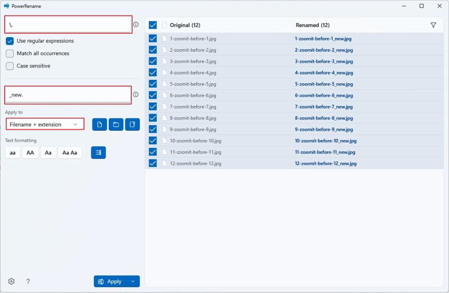Minimize the PowerRename window
Screen dimensions: 449x293
(x=404, y=6)
